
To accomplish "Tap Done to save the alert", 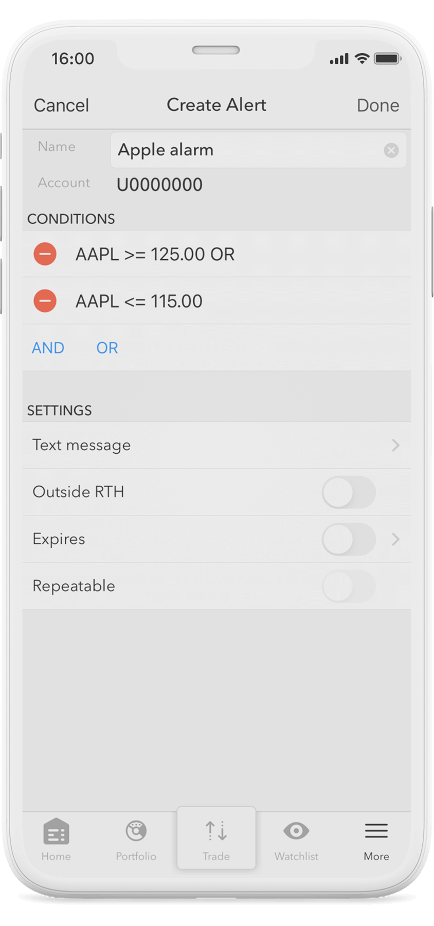I will coord(378,105).
